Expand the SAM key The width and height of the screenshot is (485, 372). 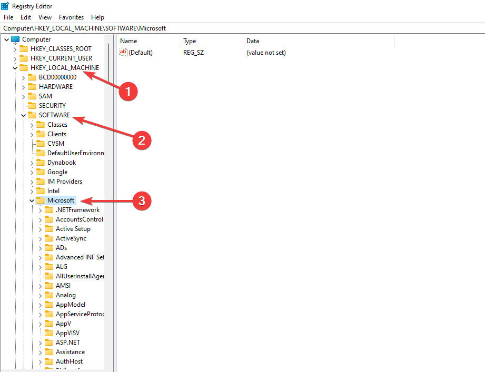24,96
